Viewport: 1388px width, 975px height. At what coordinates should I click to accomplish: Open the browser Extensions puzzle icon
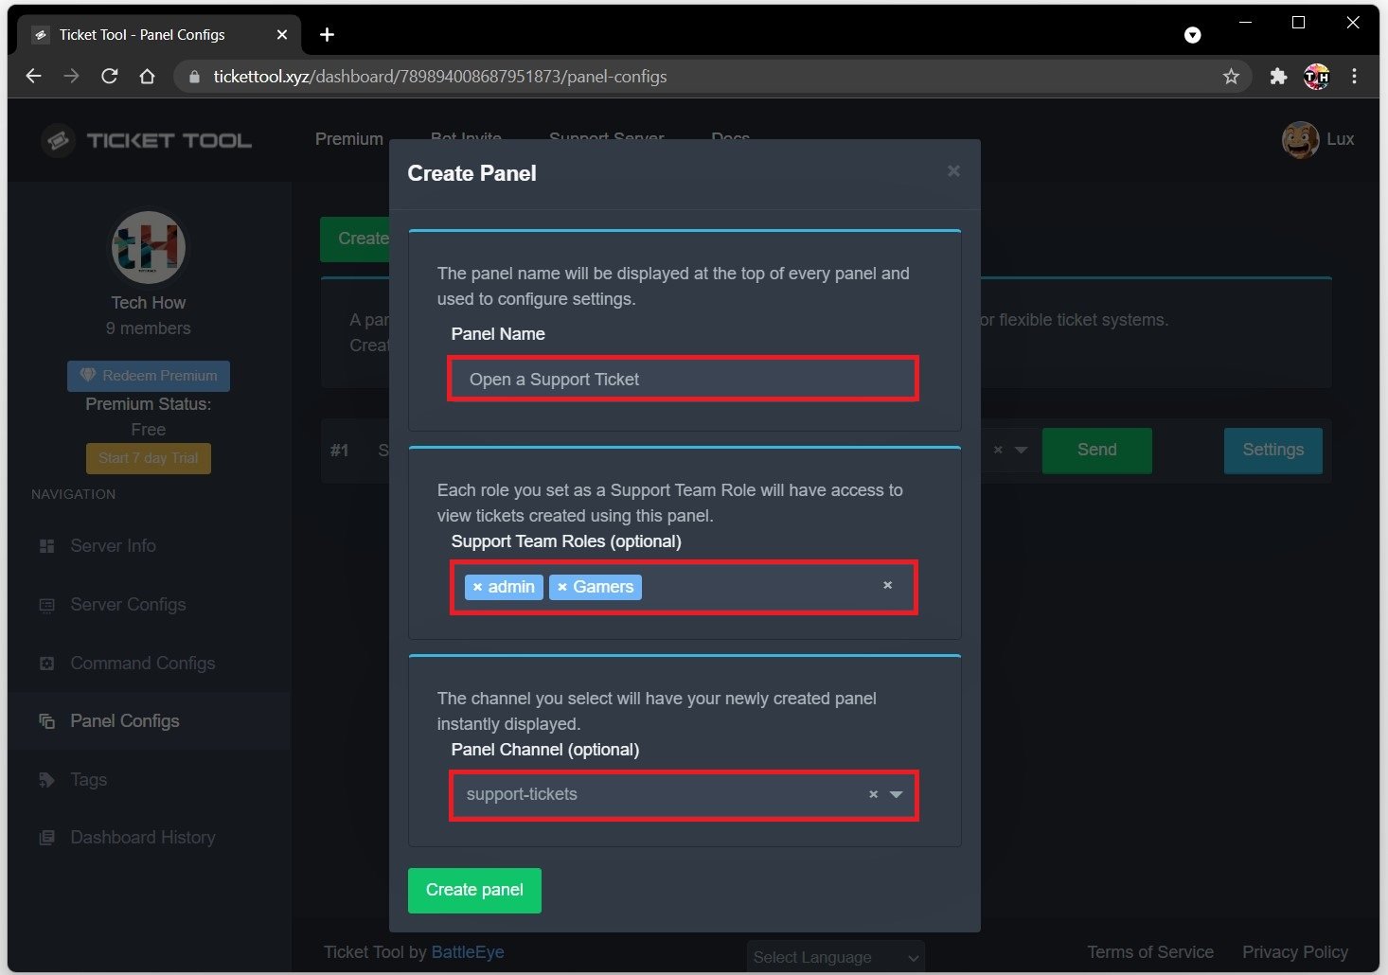point(1278,77)
